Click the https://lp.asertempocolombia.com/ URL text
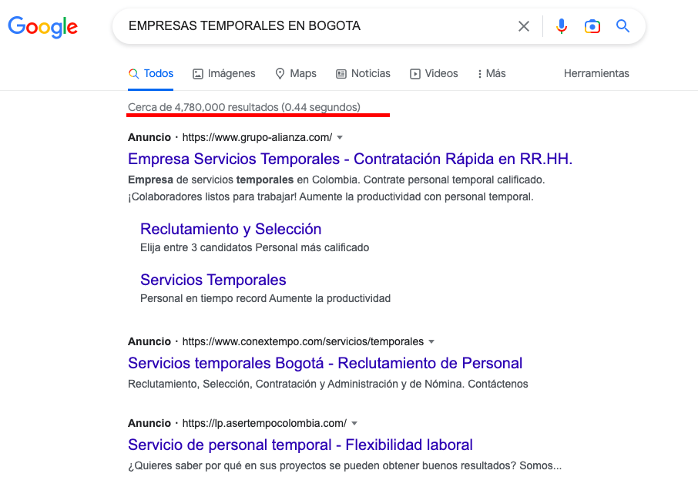Screen dimensions: 698x487 (x=264, y=423)
